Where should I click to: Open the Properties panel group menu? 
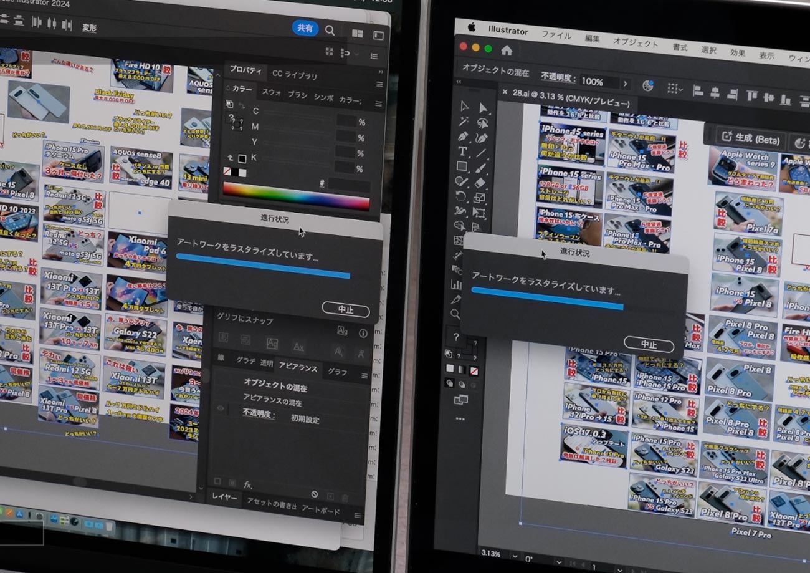[x=379, y=84]
